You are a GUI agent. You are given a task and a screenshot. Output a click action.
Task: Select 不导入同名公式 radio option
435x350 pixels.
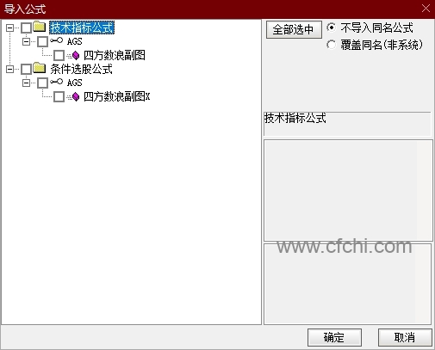pos(331,28)
